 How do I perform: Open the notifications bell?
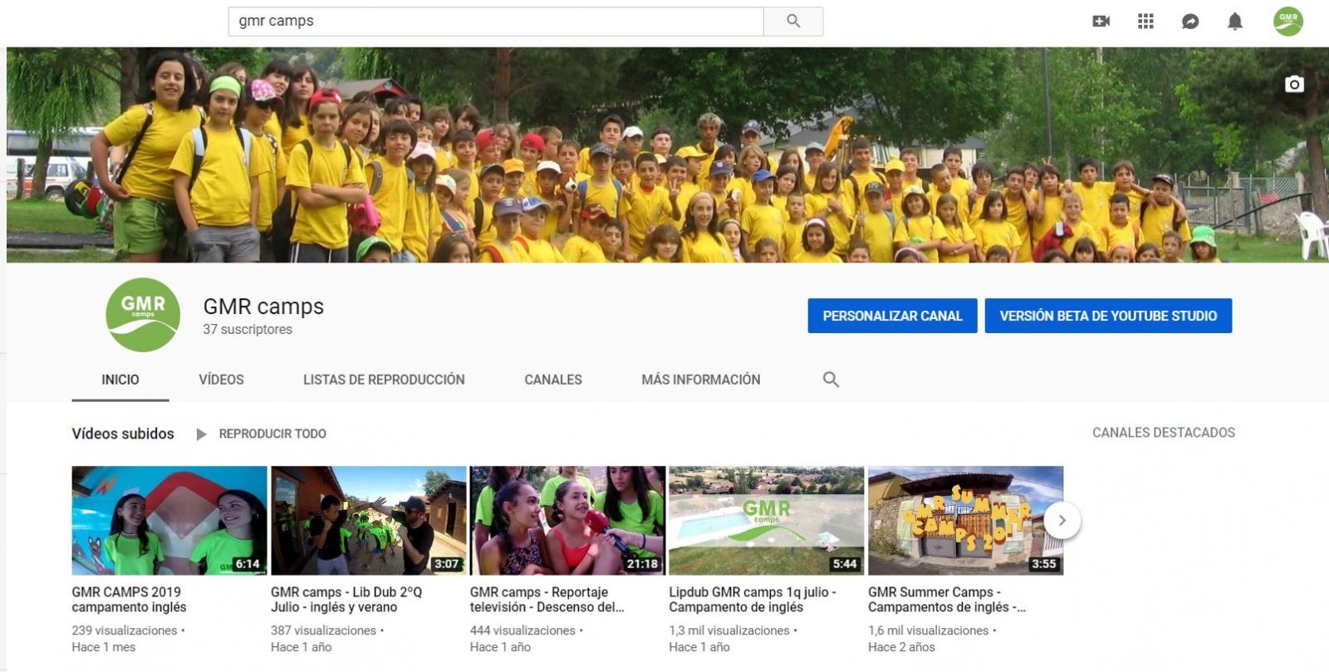coord(1235,21)
